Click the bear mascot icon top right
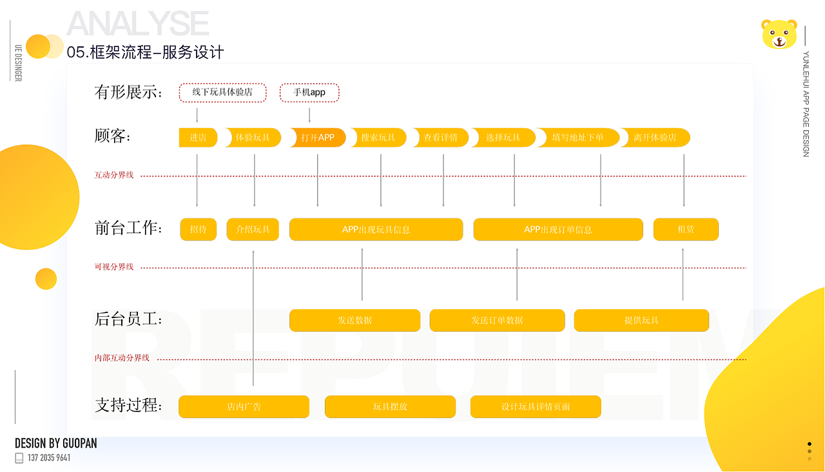The image size is (825, 472). coord(777,35)
